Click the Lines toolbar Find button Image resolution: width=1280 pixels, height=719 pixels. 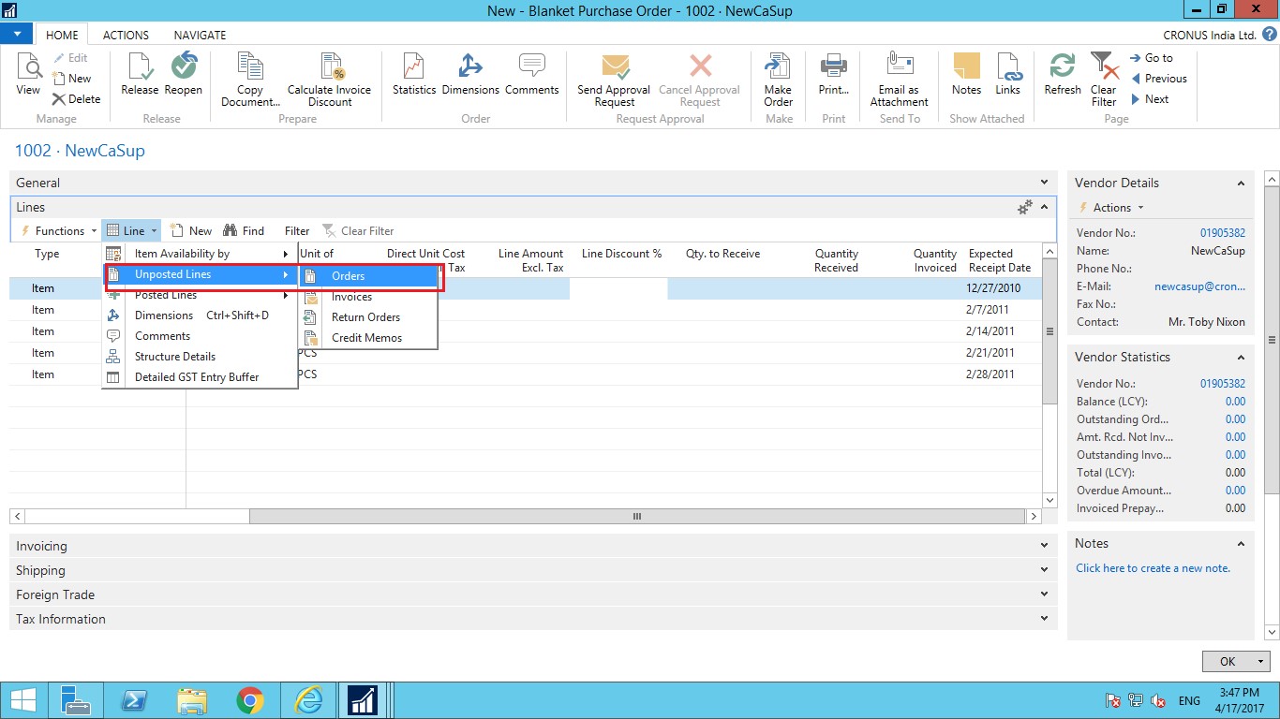click(244, 231)
